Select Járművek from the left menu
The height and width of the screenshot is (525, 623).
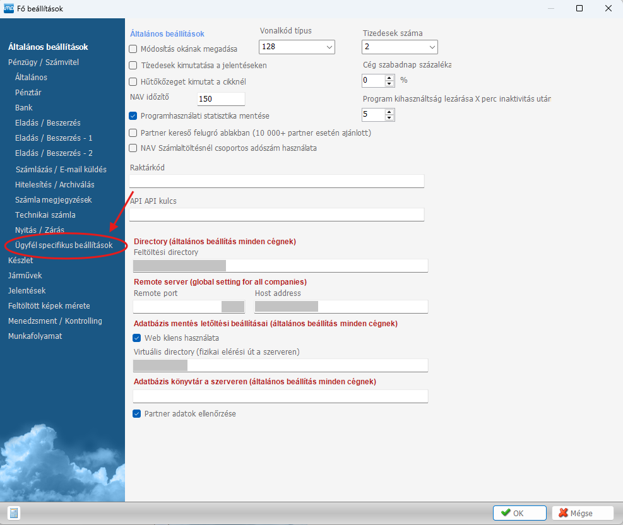point(25,275)
